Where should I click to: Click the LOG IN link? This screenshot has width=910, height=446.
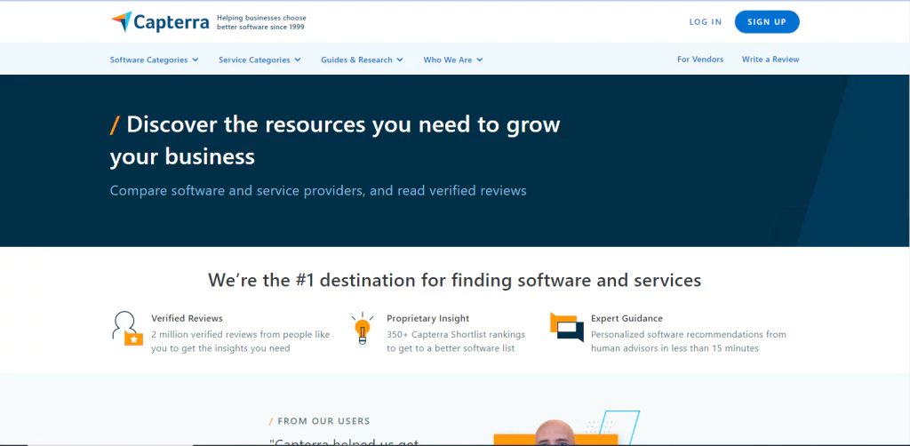click(705, 22)
